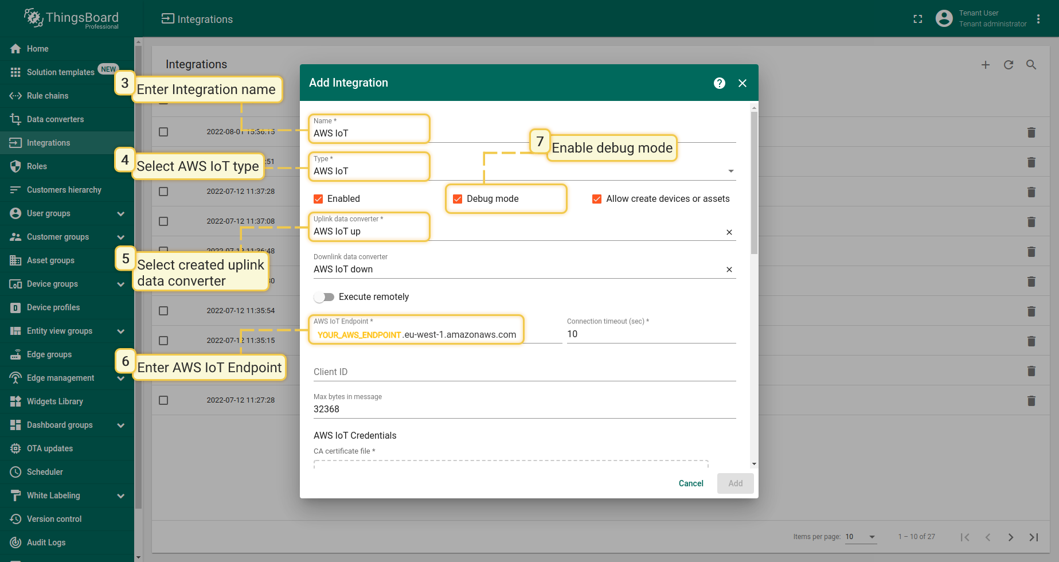The height and width of the screenshot is (562, 1059).
Task: Select the first integration row checkbox
Action: [x=163, y=132]
